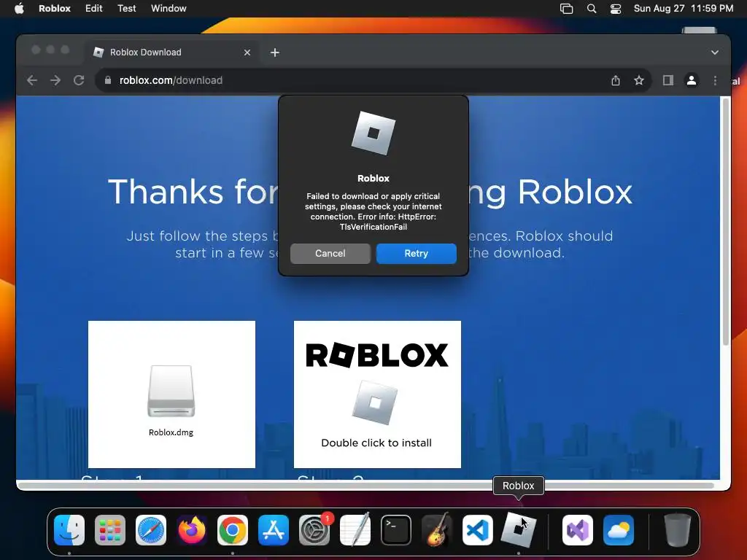The height and width of the screenshot is (560, 747).
Task: Click the date and time in menu bar
Action: [683, 8]
